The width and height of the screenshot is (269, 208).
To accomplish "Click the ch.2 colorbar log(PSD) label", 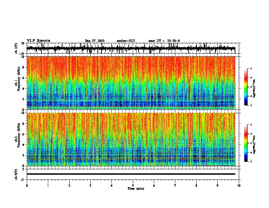I will (x=254, y=144).
